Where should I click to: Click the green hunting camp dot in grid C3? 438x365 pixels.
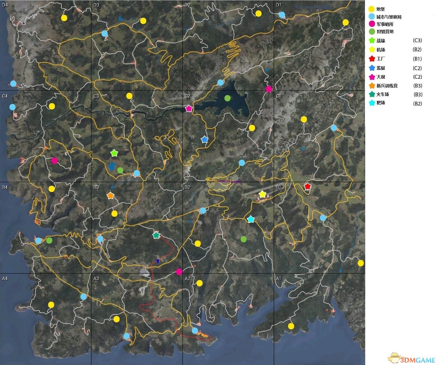coord(120,170)
